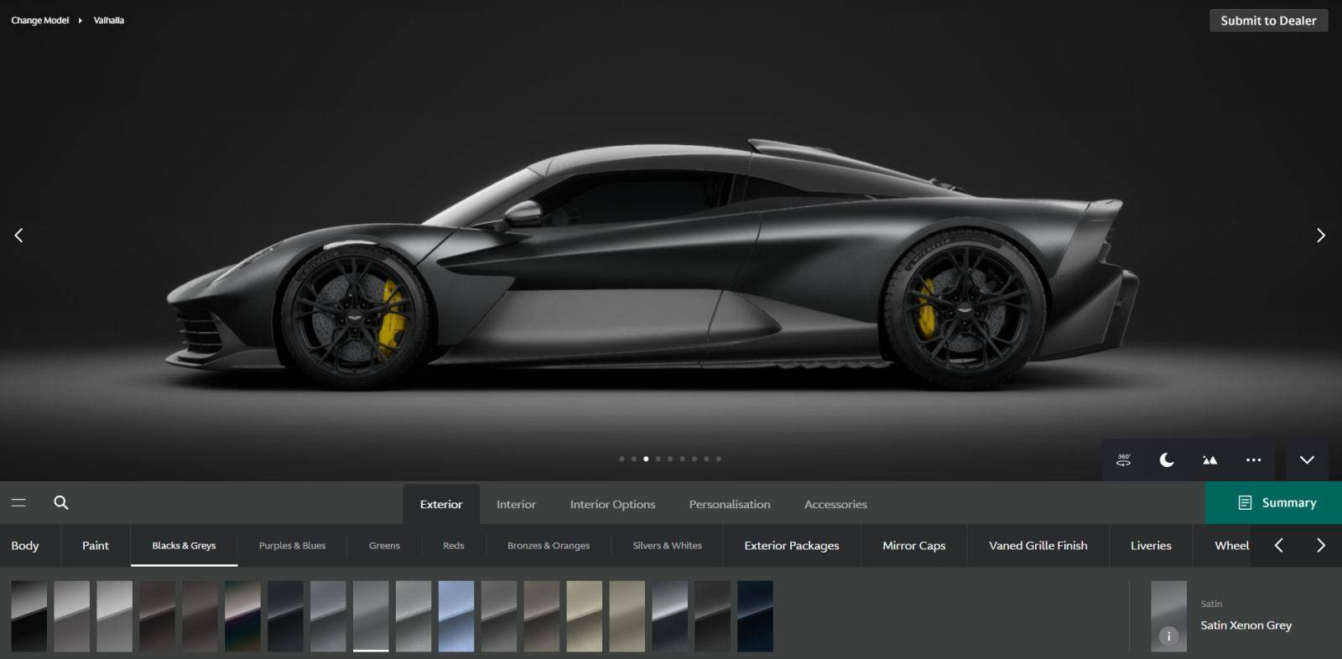Viewport: 1342px width, 659px height.
Task: Change the scene environment via mountain icon
Action: pyautogui.click(x=1209, y=459)
